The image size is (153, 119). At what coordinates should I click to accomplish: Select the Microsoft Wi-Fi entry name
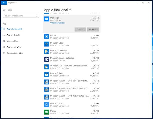pyautogui.click(x=57, y=103)
